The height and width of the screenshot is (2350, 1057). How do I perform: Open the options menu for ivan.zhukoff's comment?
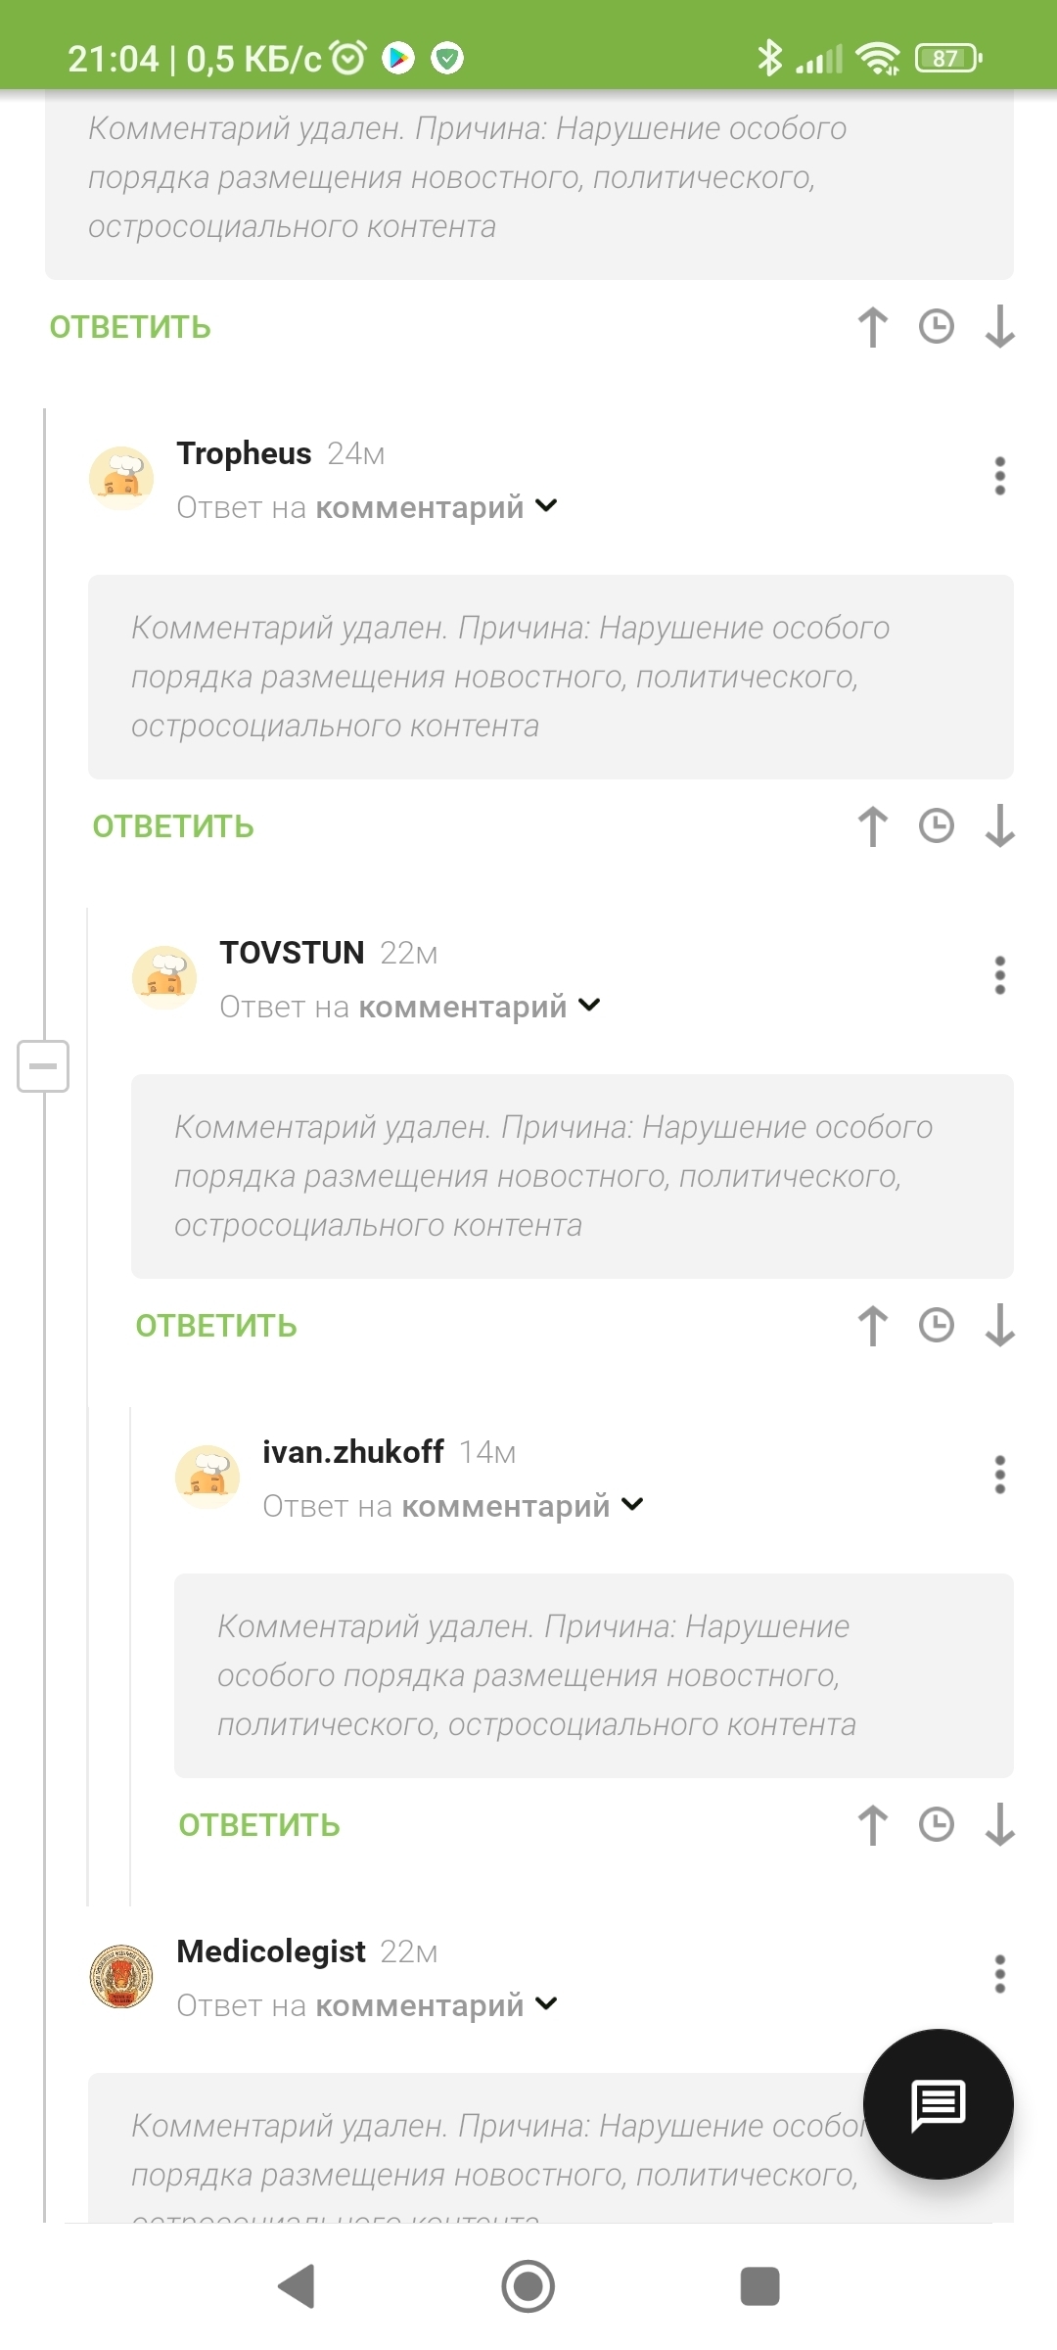[x=999, y=1475]
